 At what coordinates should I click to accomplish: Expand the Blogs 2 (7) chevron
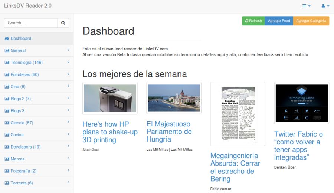(68, 98)
